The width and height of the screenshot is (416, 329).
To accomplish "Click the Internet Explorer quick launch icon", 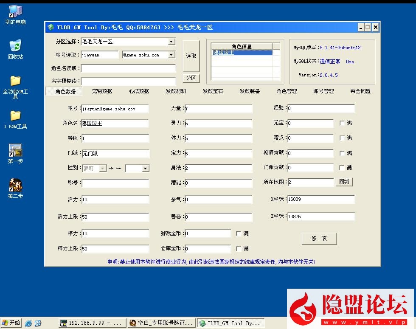I will coord(28,323).
